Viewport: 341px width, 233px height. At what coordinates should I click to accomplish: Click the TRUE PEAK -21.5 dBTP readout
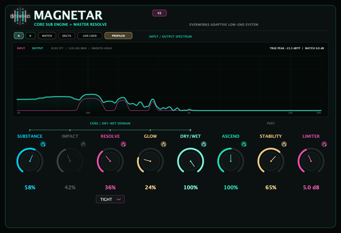point(285,48)
